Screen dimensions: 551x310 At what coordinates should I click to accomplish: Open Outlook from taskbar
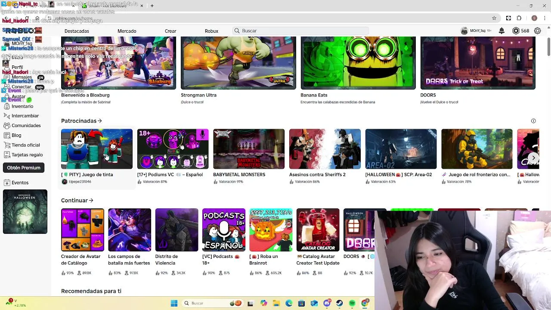click(x=314, y=303)
